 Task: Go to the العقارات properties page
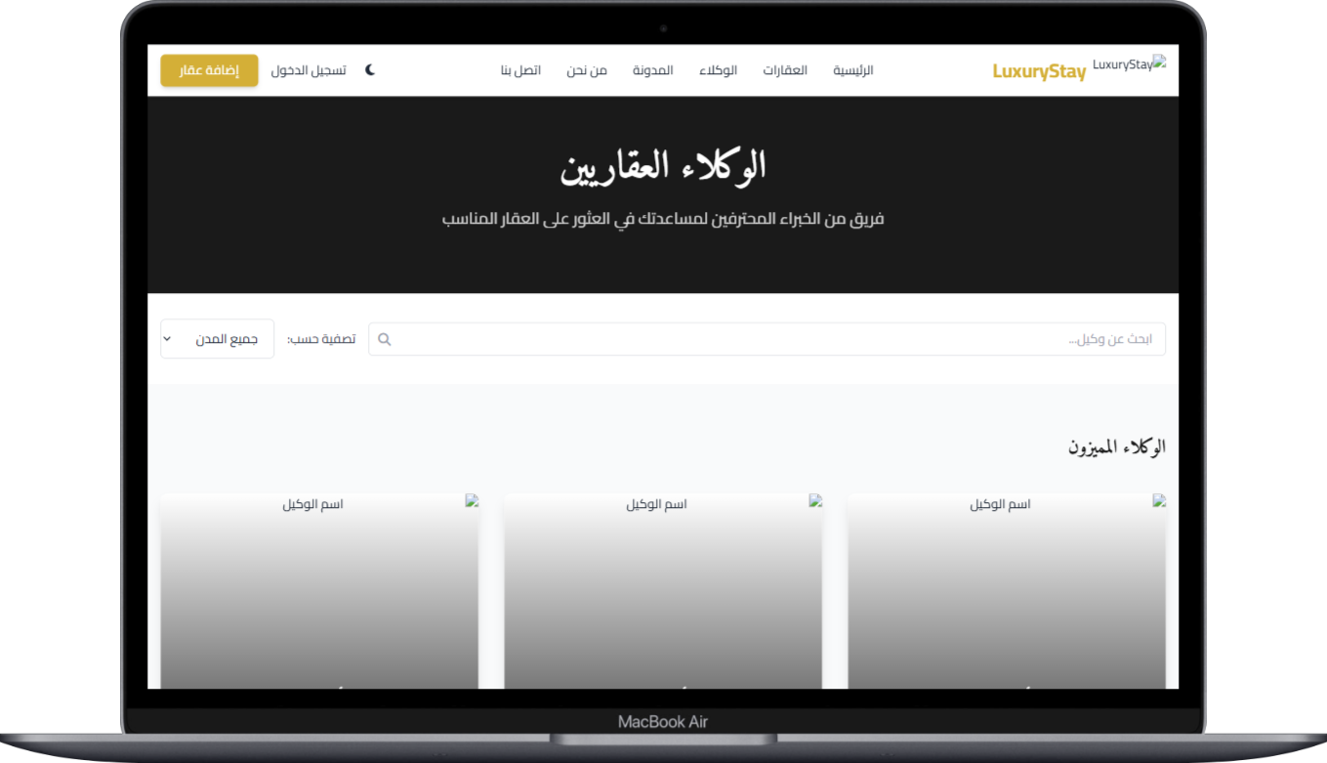[785, 70]
